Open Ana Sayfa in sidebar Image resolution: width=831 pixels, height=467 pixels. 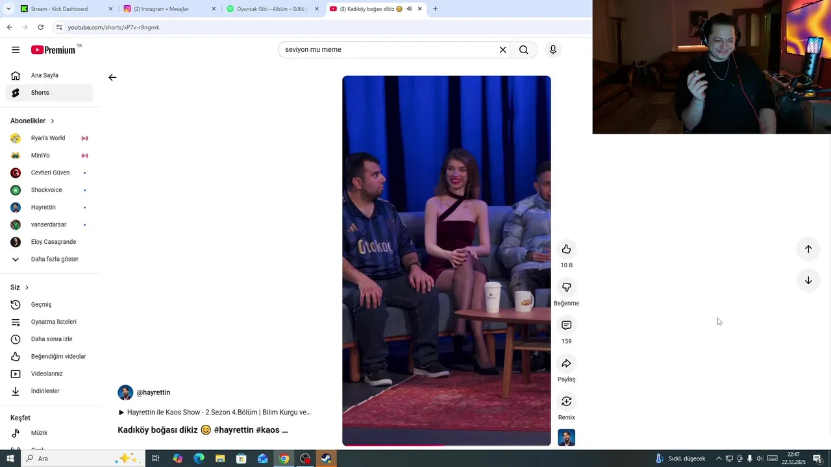point(49,75)
